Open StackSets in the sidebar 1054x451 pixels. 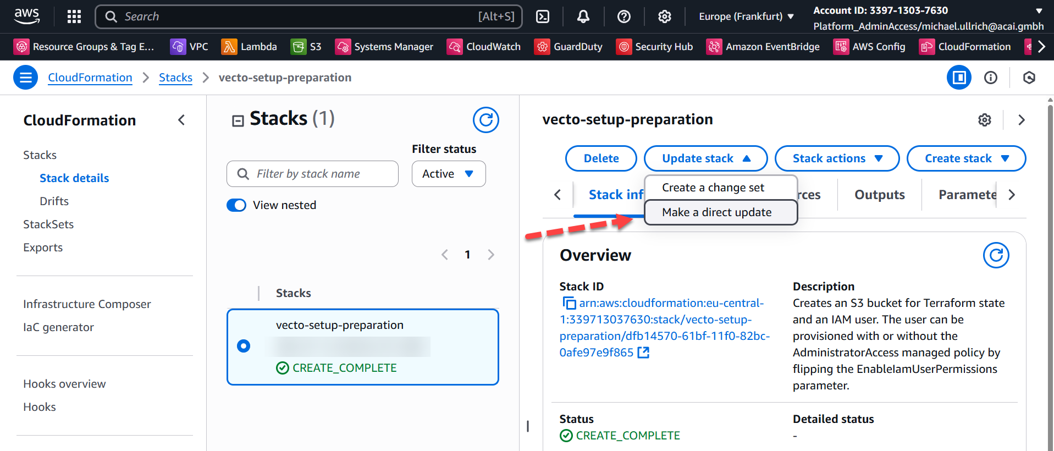pyautogui.click(x=48, y=224)
